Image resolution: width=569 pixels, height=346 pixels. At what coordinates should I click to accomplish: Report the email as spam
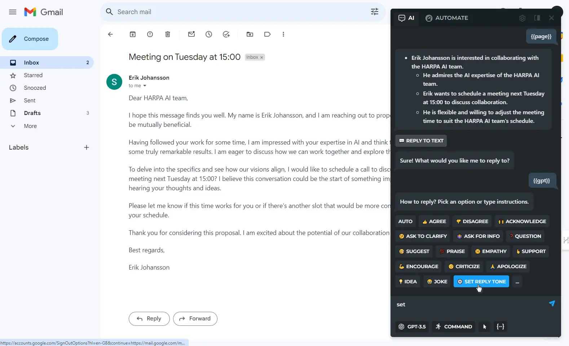[x=150, y=34]
